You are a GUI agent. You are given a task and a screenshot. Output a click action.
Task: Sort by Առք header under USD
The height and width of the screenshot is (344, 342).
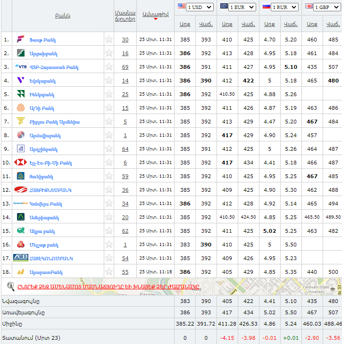[x=185, y=24]
